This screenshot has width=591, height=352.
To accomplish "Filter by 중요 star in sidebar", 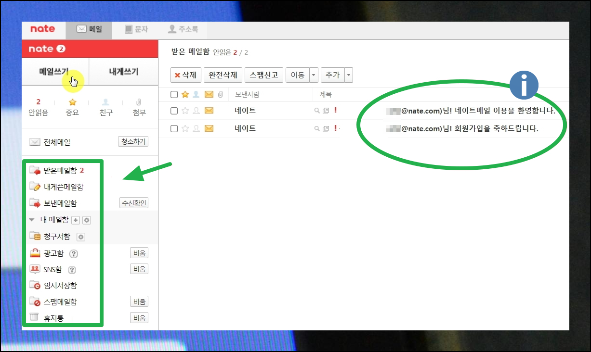I will [73, 107].
